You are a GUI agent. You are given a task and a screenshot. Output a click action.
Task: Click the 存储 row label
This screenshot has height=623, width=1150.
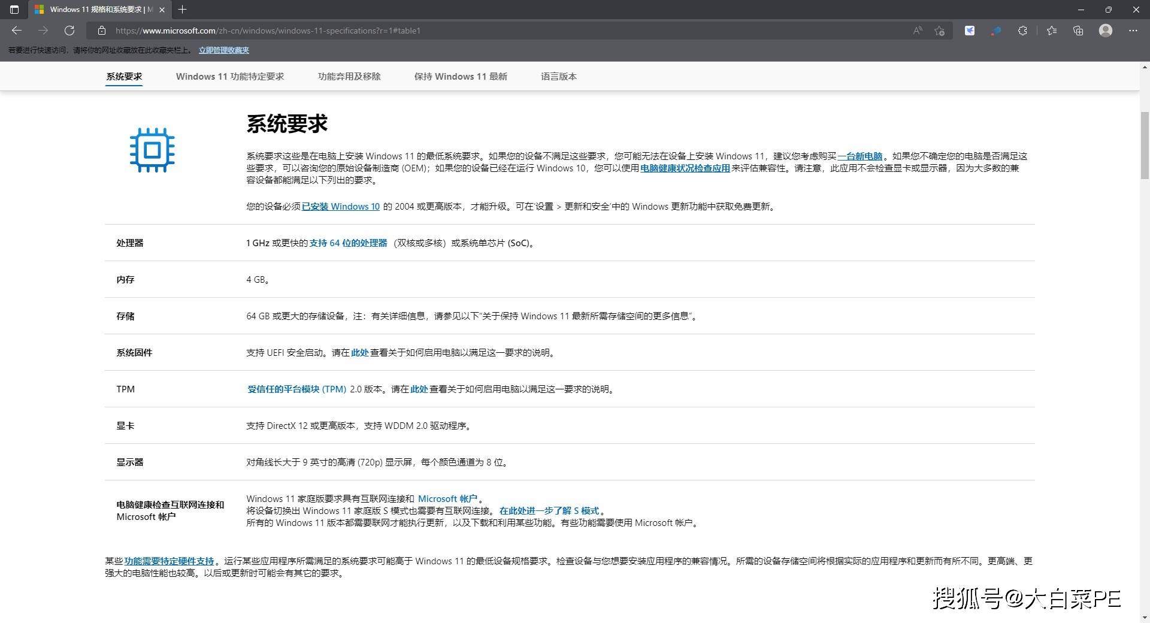(125, 316)
